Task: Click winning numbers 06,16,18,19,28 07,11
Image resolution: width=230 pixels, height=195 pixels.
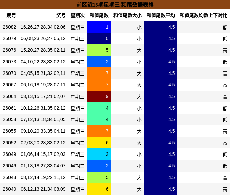Action: pyautogui.click(x=43, y=85)
